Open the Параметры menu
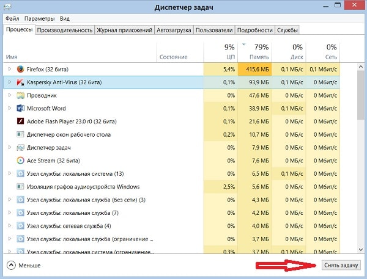This screenshot has height=279, width=367. (x=40, y=19)
